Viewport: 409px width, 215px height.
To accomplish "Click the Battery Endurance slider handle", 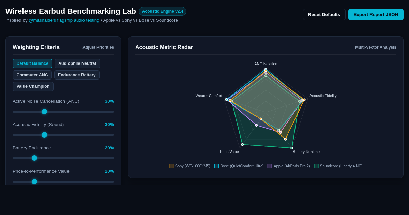I will point(34,158).
